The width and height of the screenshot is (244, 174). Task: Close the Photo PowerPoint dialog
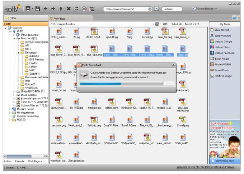click(x=173, y=65)
